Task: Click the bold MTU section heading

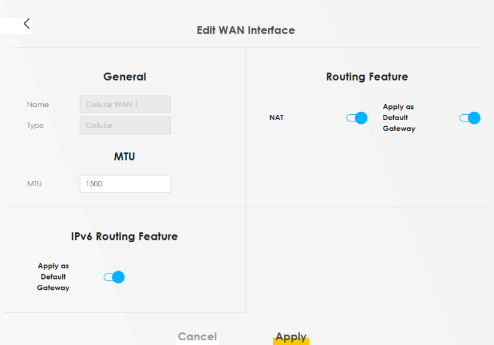Action: click(124, 157)
